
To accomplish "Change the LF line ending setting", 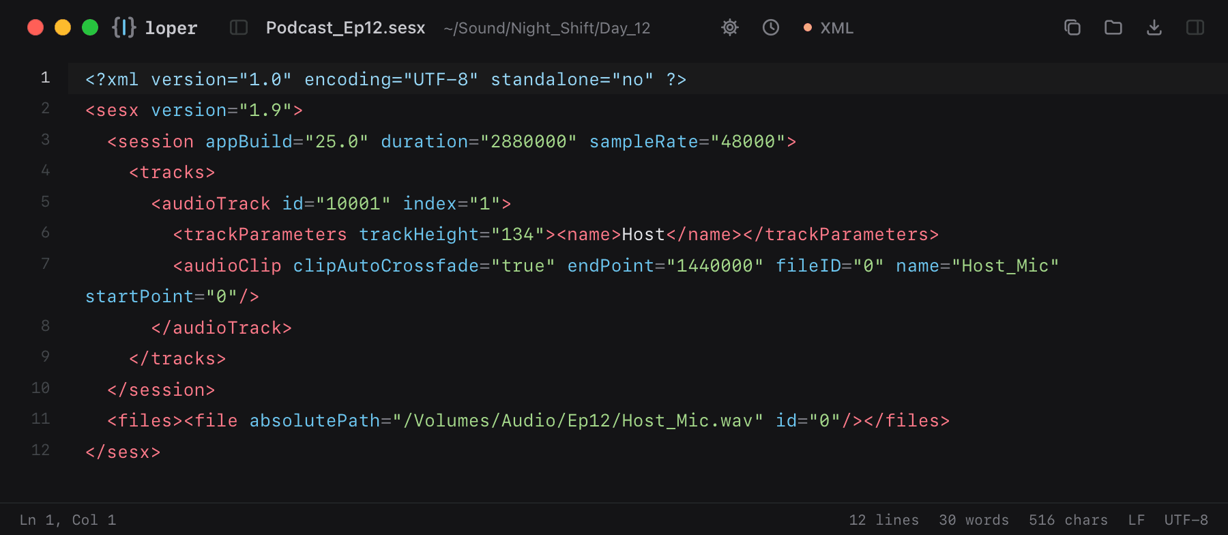I will pos(1137,520).
